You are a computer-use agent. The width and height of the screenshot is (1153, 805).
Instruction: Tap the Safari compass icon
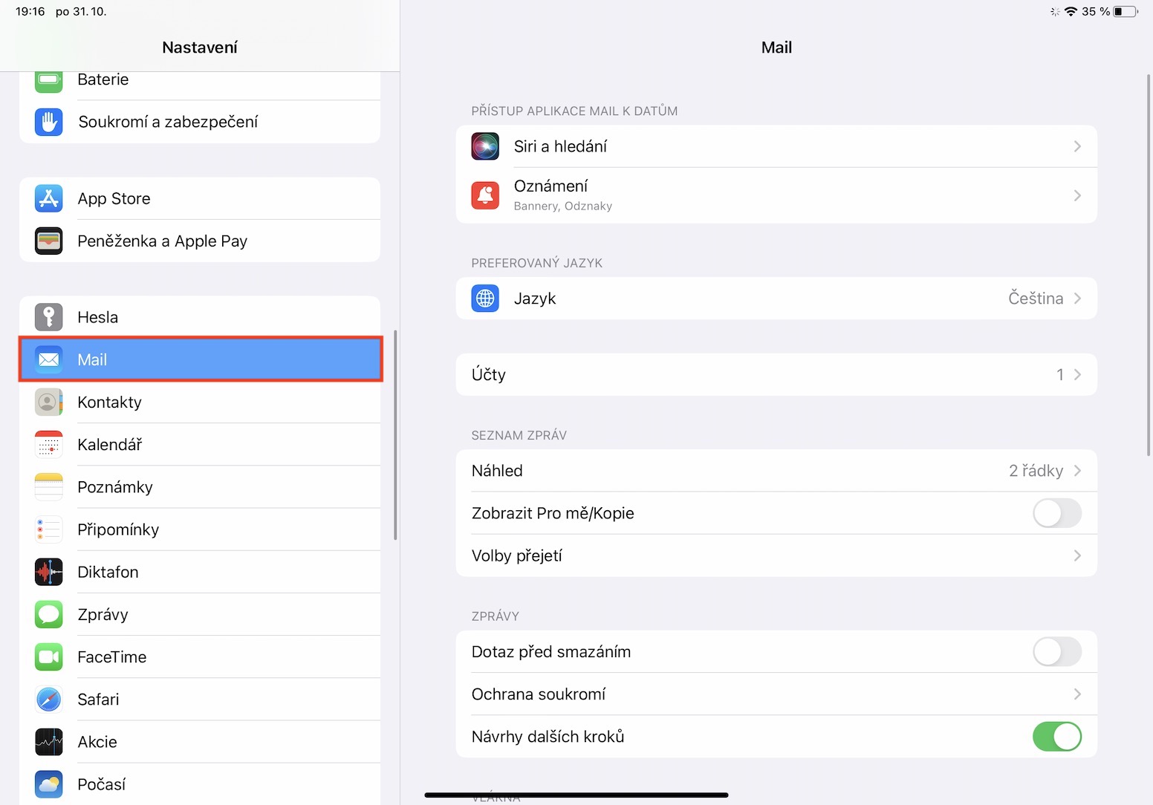point(49,700)
